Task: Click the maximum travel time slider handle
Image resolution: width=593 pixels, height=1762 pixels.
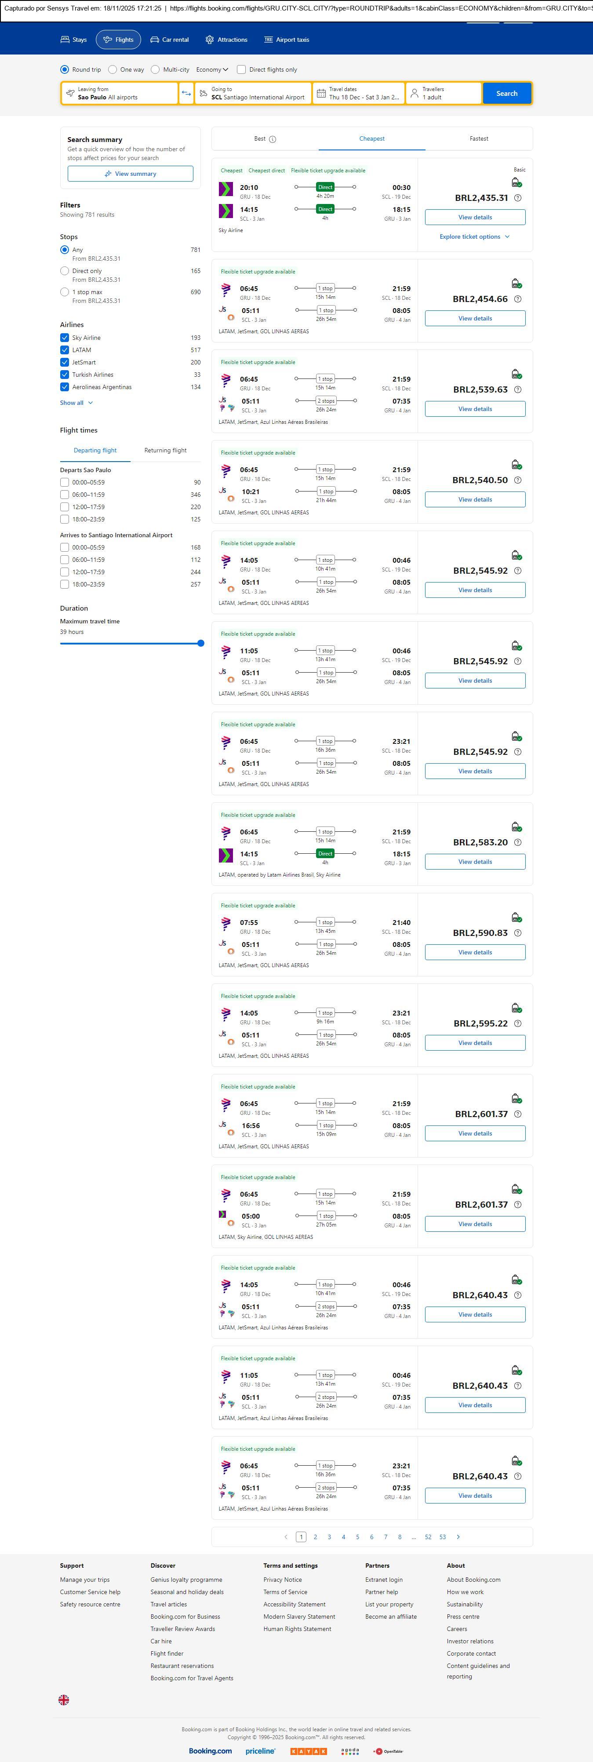Action: click(200, 643)
